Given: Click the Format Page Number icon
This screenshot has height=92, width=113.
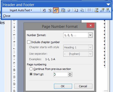Looking at the screenshot, I should [x=56, y=10].
